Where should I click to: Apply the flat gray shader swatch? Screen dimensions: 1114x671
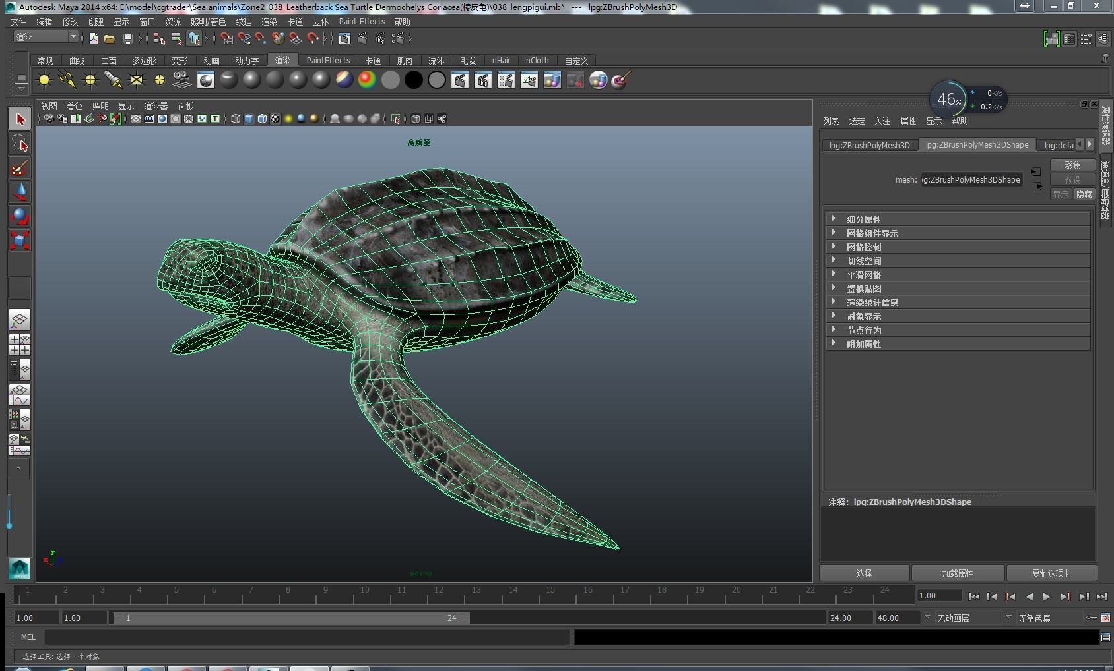pos(391,80)
